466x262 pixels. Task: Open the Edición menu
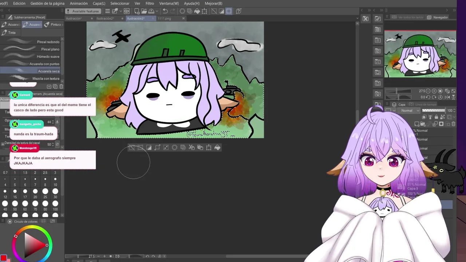(x=19, y=3)
